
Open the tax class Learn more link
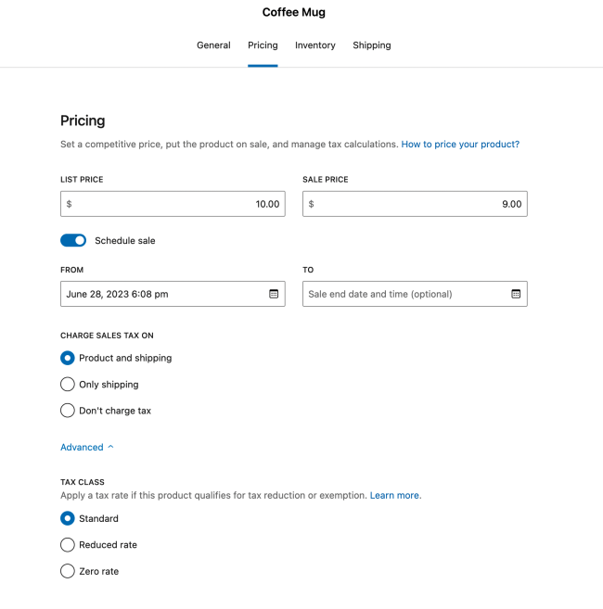[395, 496]
